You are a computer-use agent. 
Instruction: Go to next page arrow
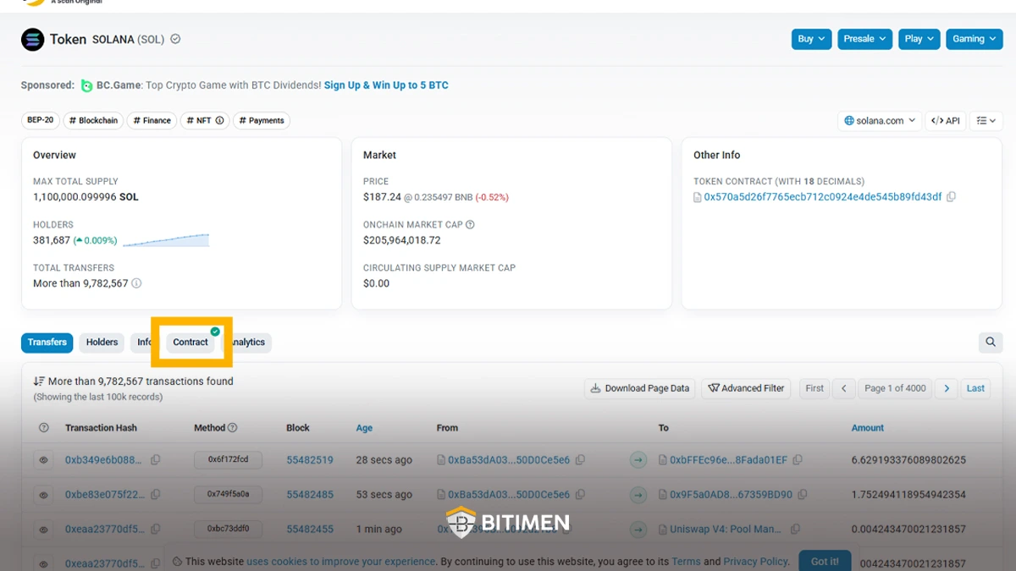pyautogui.click(x=947, y=388)
